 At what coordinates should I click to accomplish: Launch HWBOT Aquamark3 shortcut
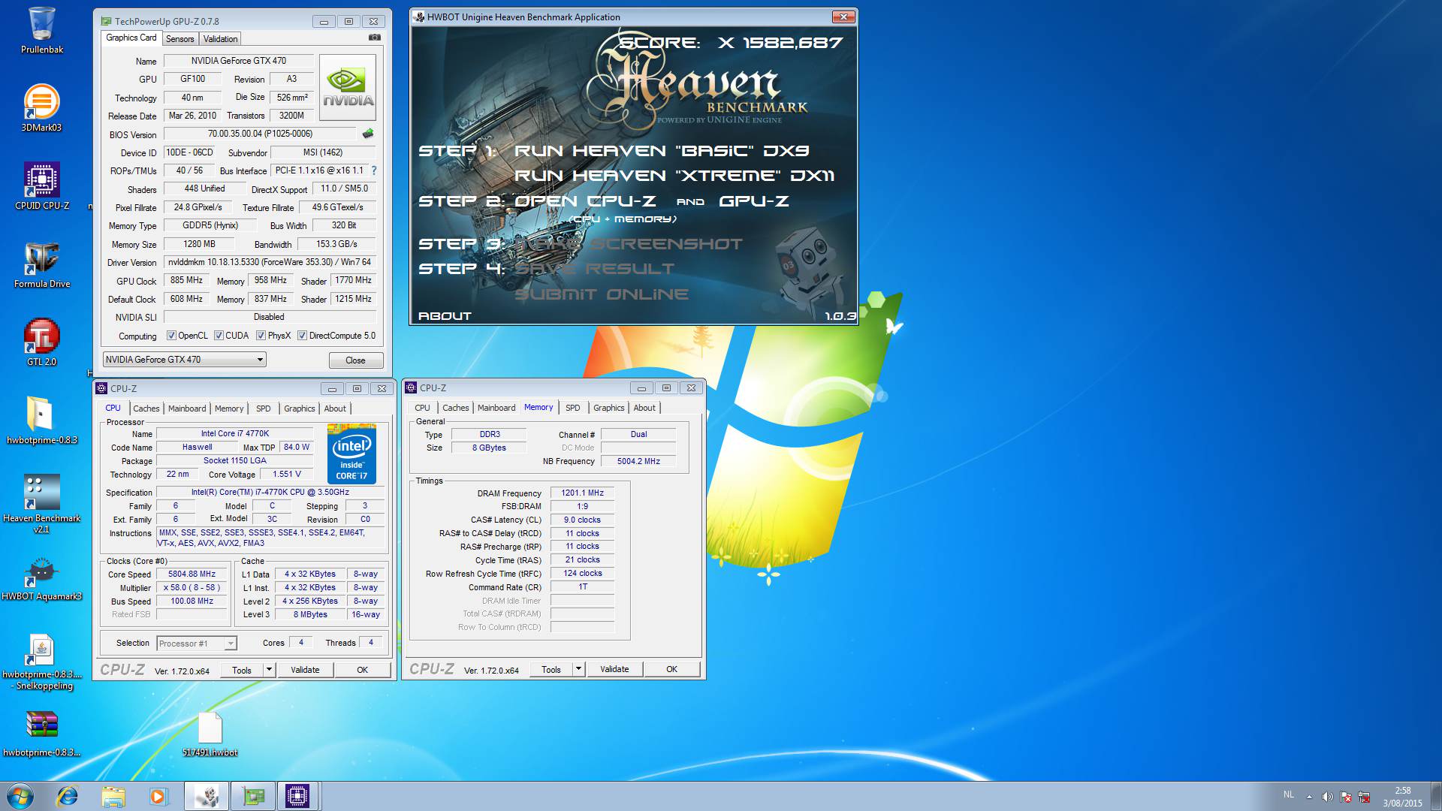click(41, 578)
